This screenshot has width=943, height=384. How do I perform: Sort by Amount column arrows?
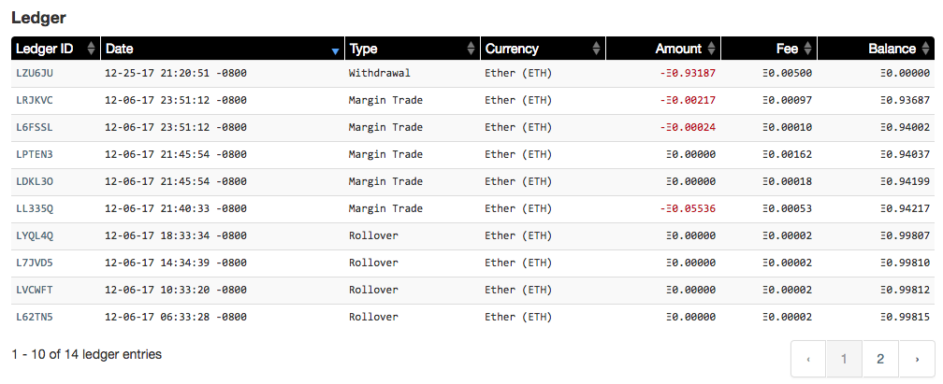coord(711,49)
